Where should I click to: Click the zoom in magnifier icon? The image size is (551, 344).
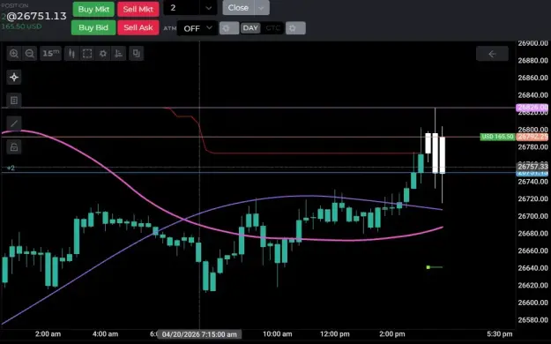pos(14,54)
